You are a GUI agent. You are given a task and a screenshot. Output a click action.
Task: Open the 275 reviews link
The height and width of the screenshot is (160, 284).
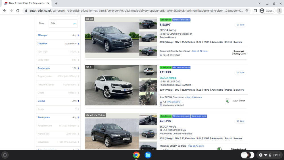click(174, 102)
